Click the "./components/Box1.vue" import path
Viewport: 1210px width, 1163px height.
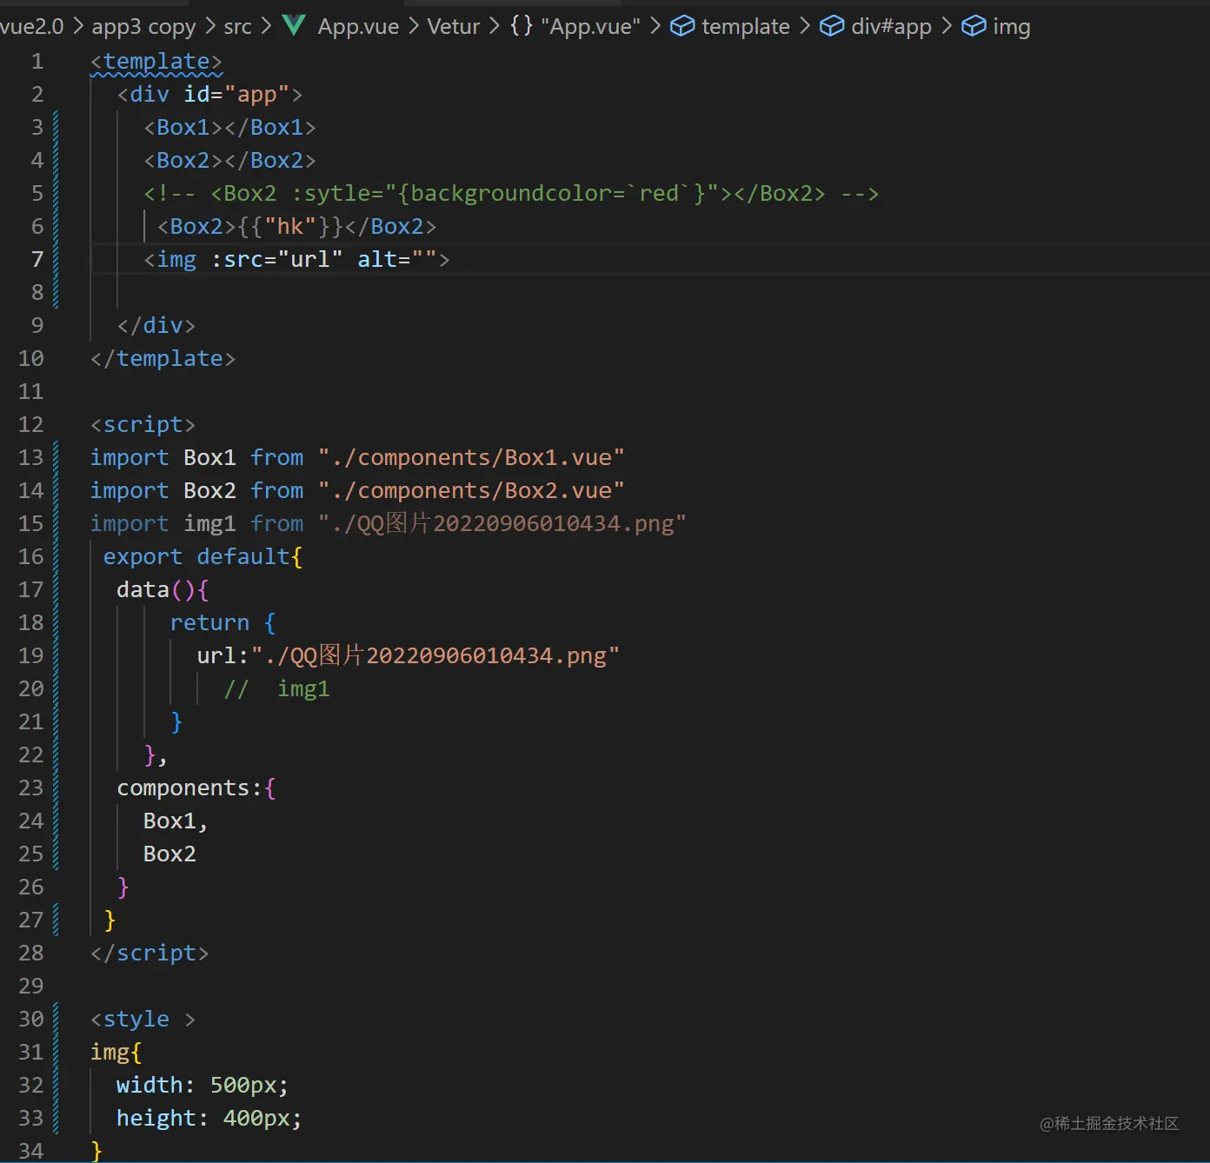point(471,458)
